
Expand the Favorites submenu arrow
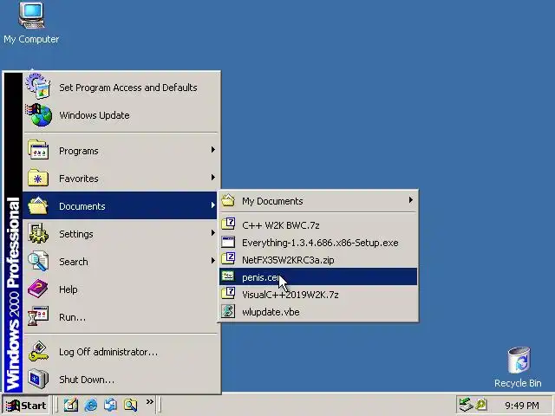[x=212, y=178]
